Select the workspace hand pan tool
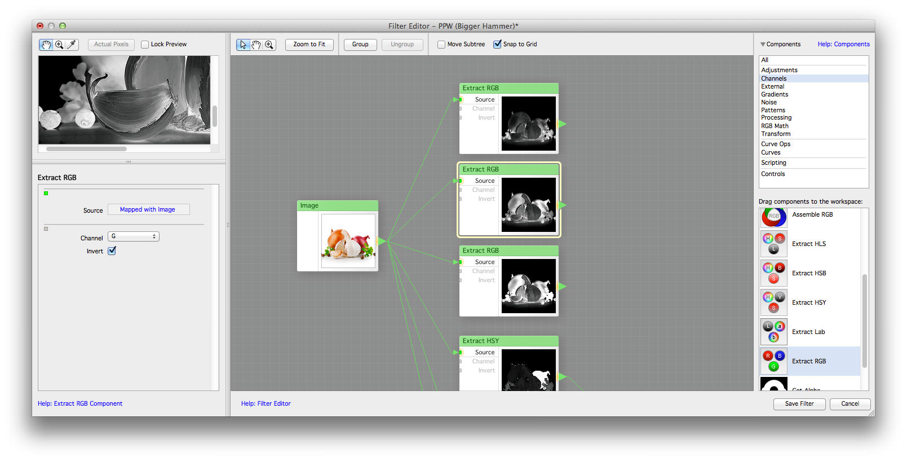The width and height of the screenshot is (907, 461). click(256, 45)
